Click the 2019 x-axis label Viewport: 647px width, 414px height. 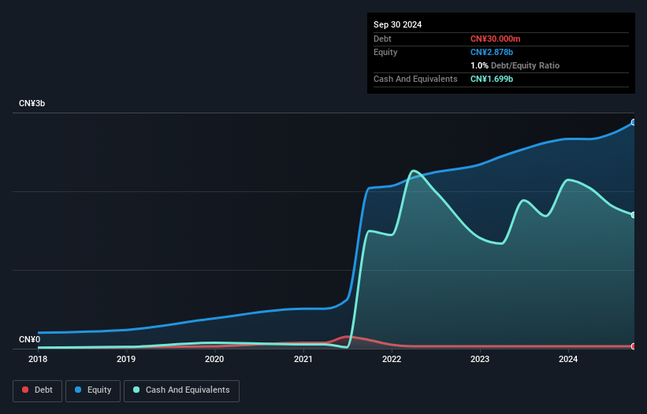pos(126,359)
